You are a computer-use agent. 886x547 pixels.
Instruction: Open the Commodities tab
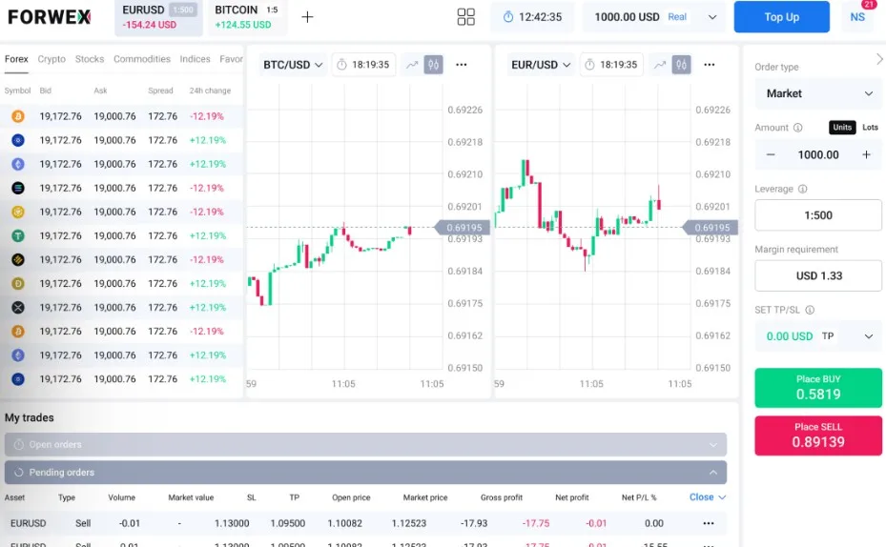click(x=142, y=59)
